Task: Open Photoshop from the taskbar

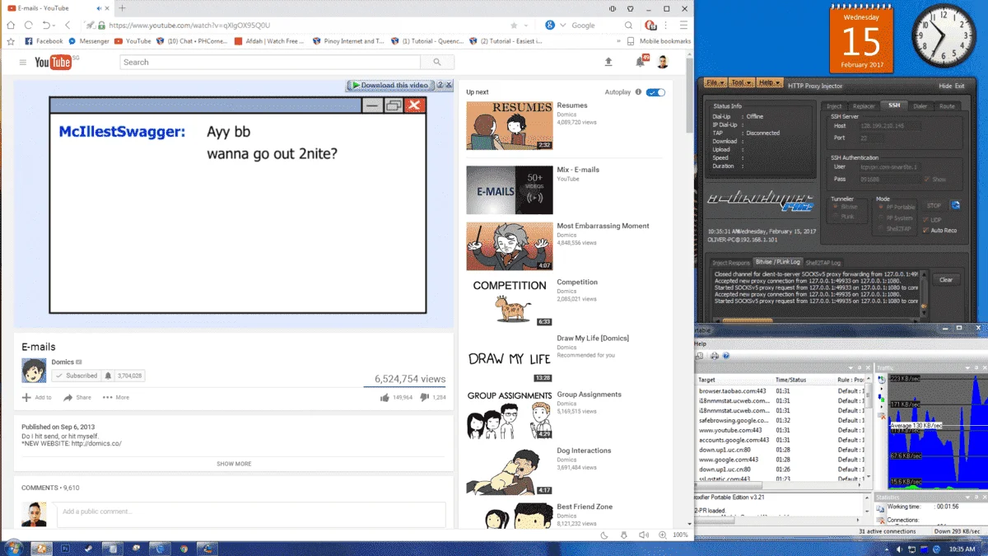Action: pos(65,548)
